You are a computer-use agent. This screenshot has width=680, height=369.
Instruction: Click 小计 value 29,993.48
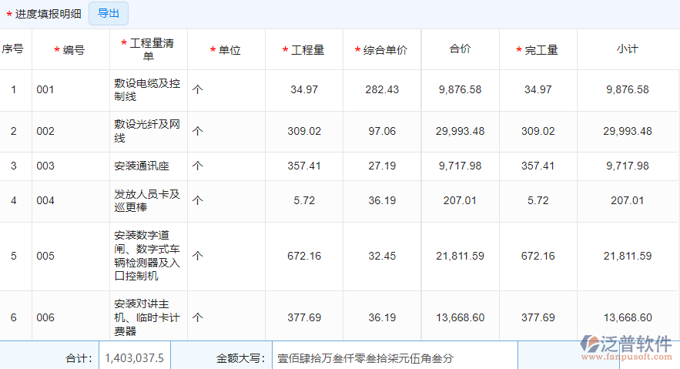tap(628, 131)
